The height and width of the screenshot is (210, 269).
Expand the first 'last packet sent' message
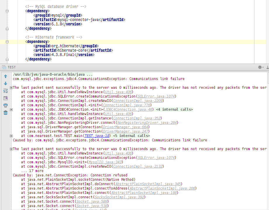click(11, 88)
